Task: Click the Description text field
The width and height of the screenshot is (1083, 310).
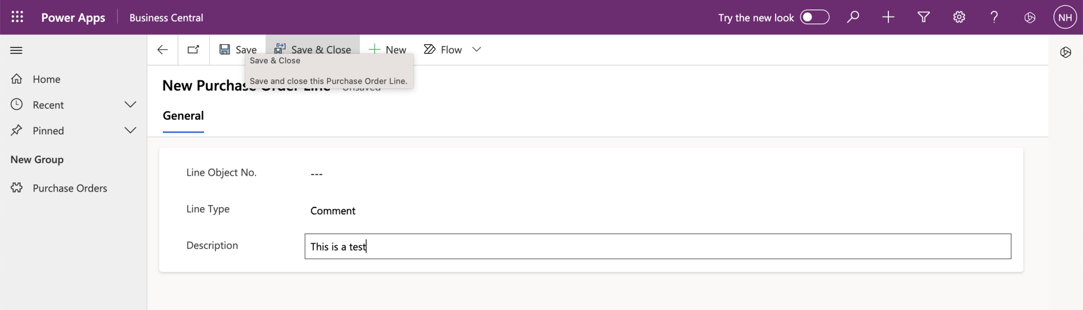Action: (x=657, y=246)
